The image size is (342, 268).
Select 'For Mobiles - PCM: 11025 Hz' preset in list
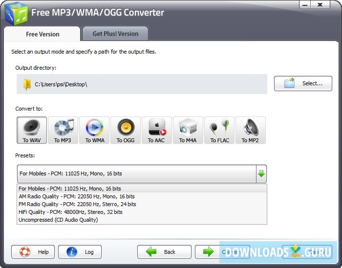[x=142, y=189]
